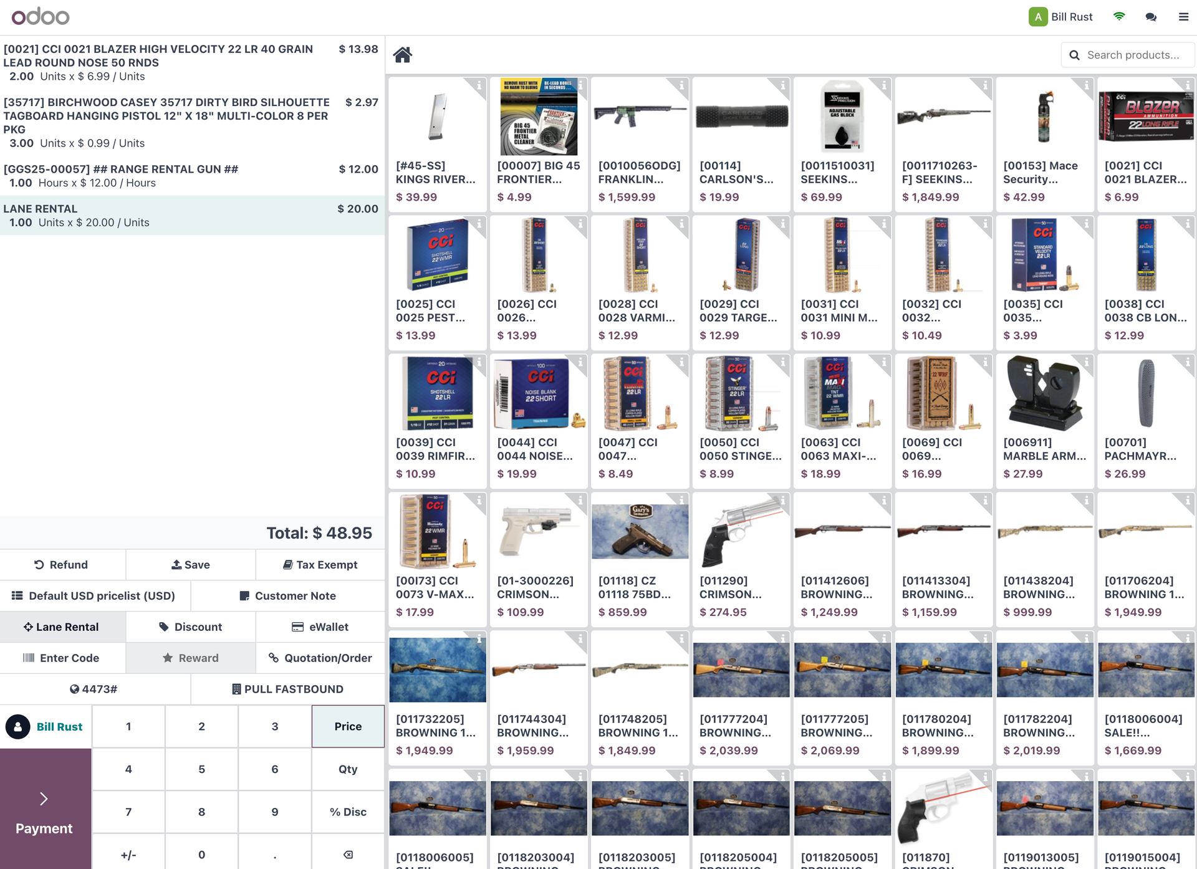Add BROWNING 011777204 priced $2,039.99
1197x869 pixels.
[741, 698]
